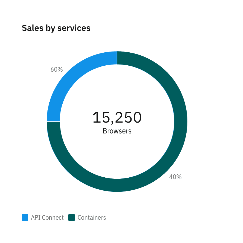Click the white divider on ring's left side
This screenshot has height=243, width=243.
pos(53,121)
